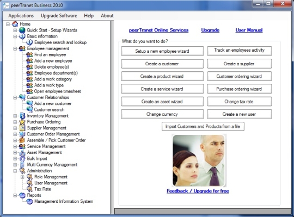Click the Asset Management icon
This screenshot has height=217, width=294.
pyautogui.click(x=22, y=152)
